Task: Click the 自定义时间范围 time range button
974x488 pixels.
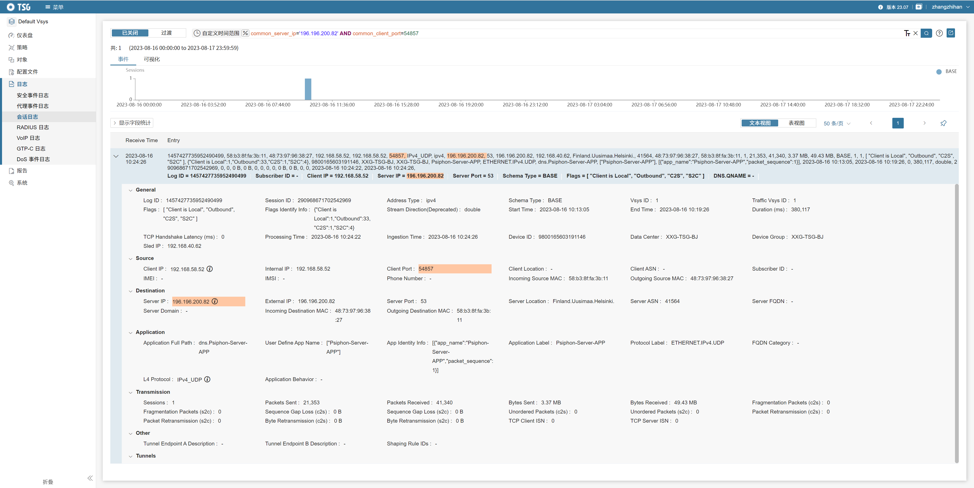Action: click(217, 33)
